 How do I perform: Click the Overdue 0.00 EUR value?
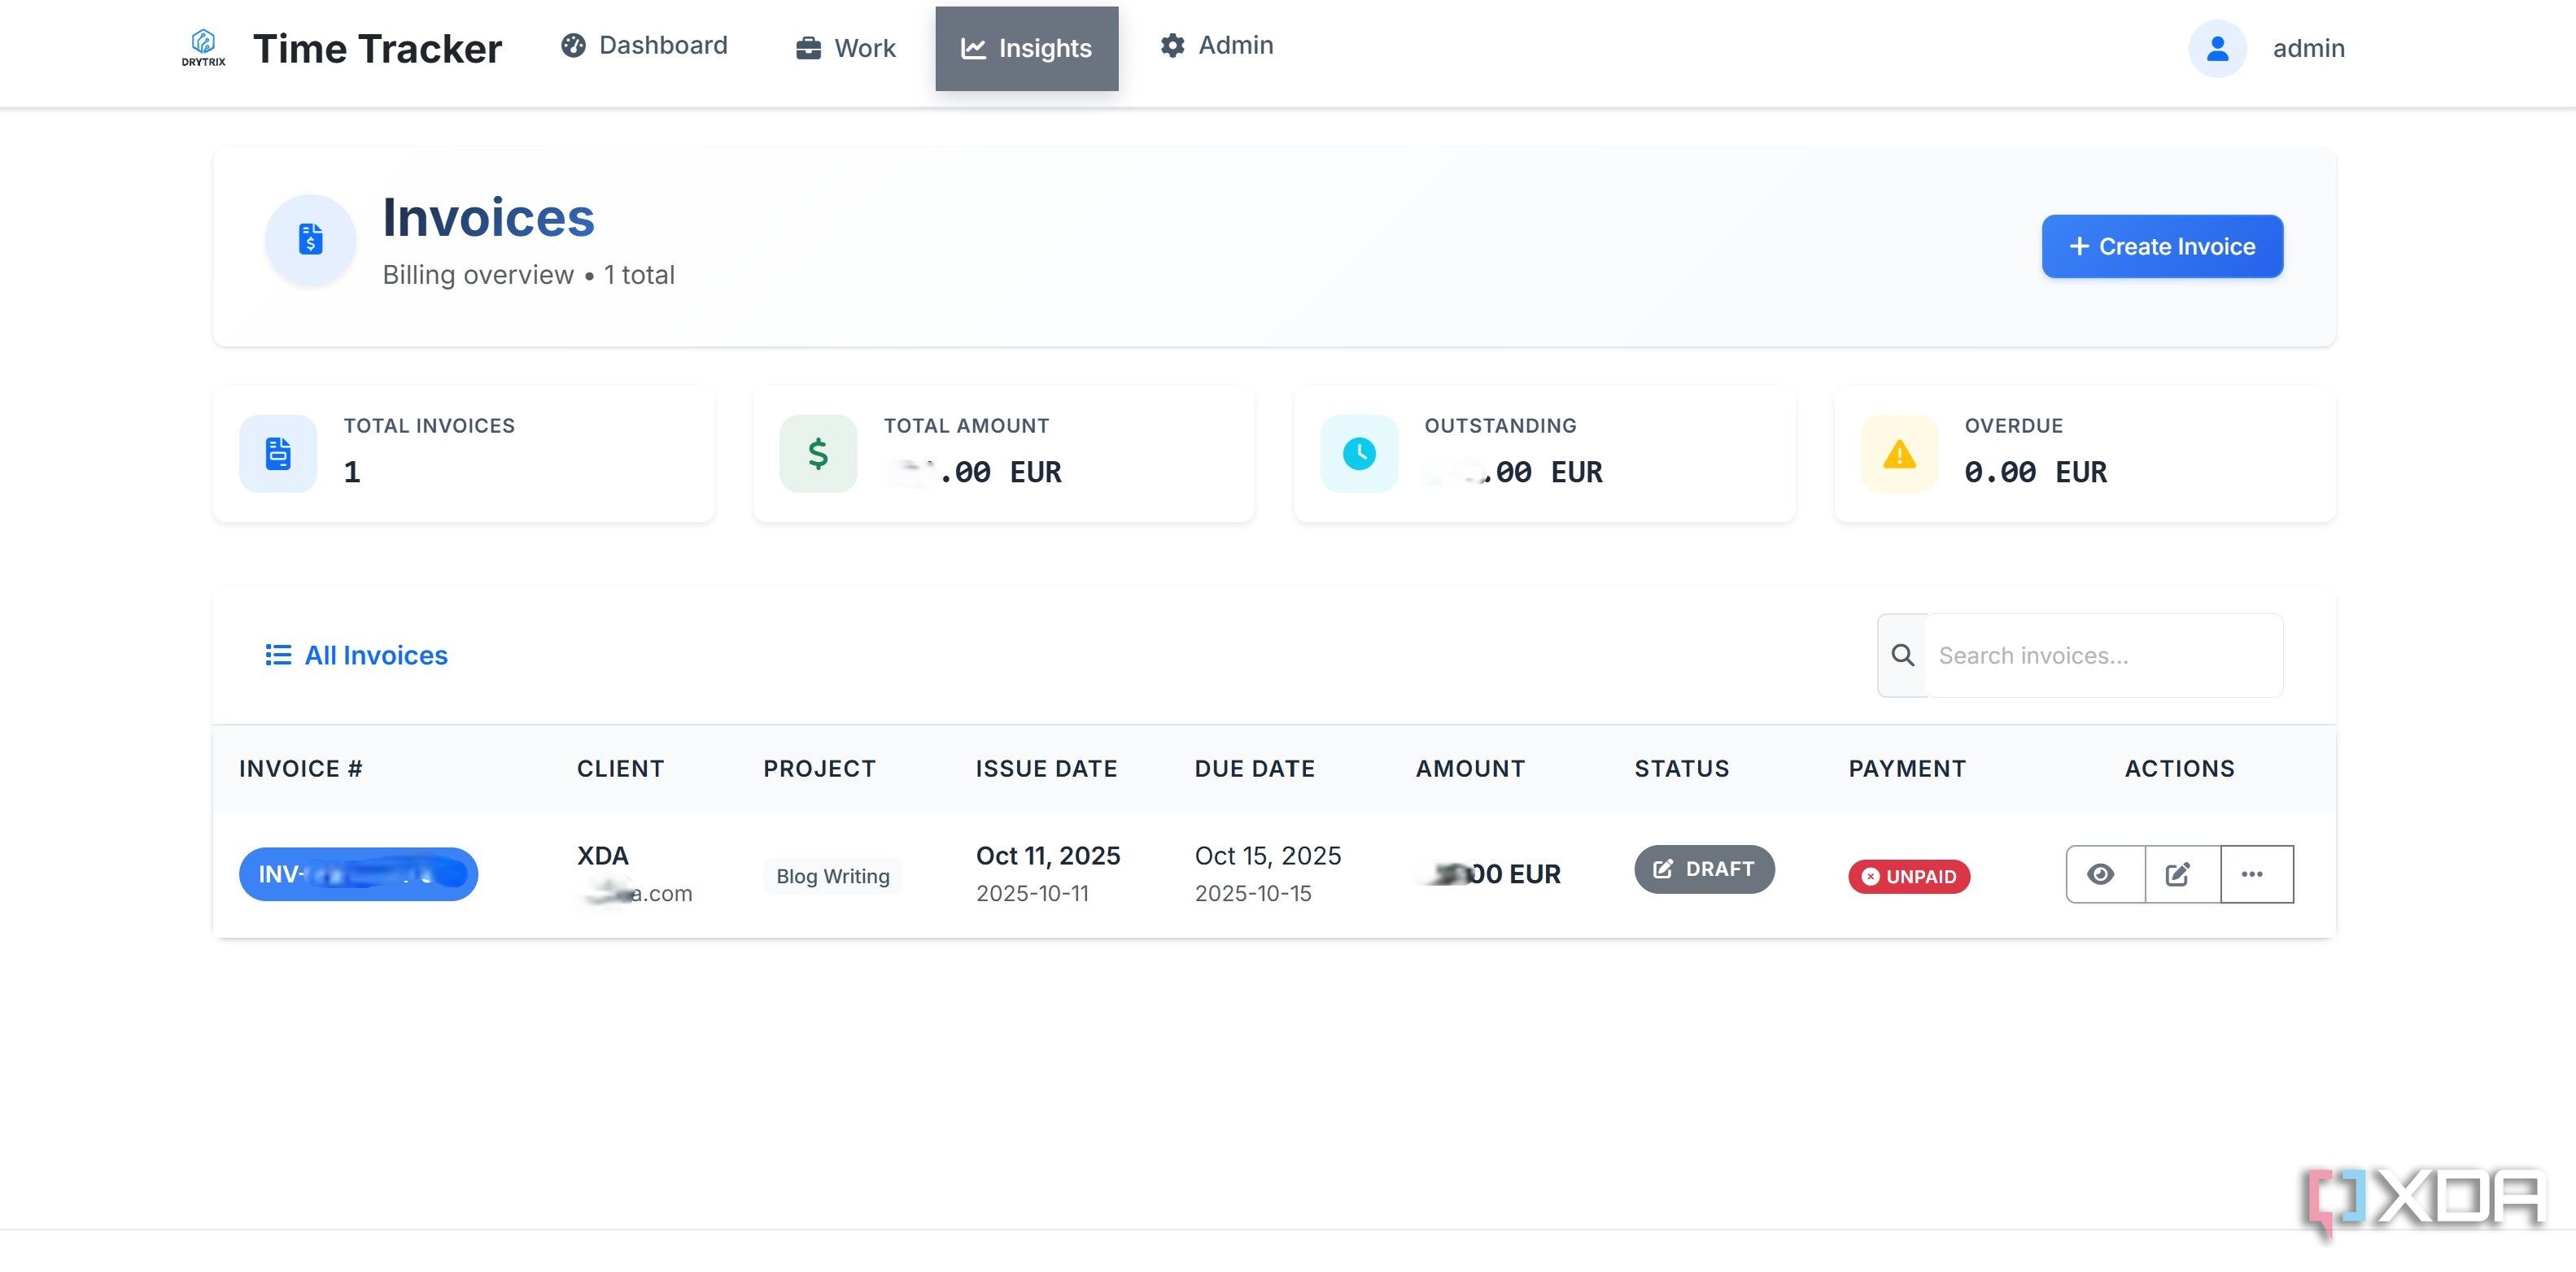(x=2035, y=472)
